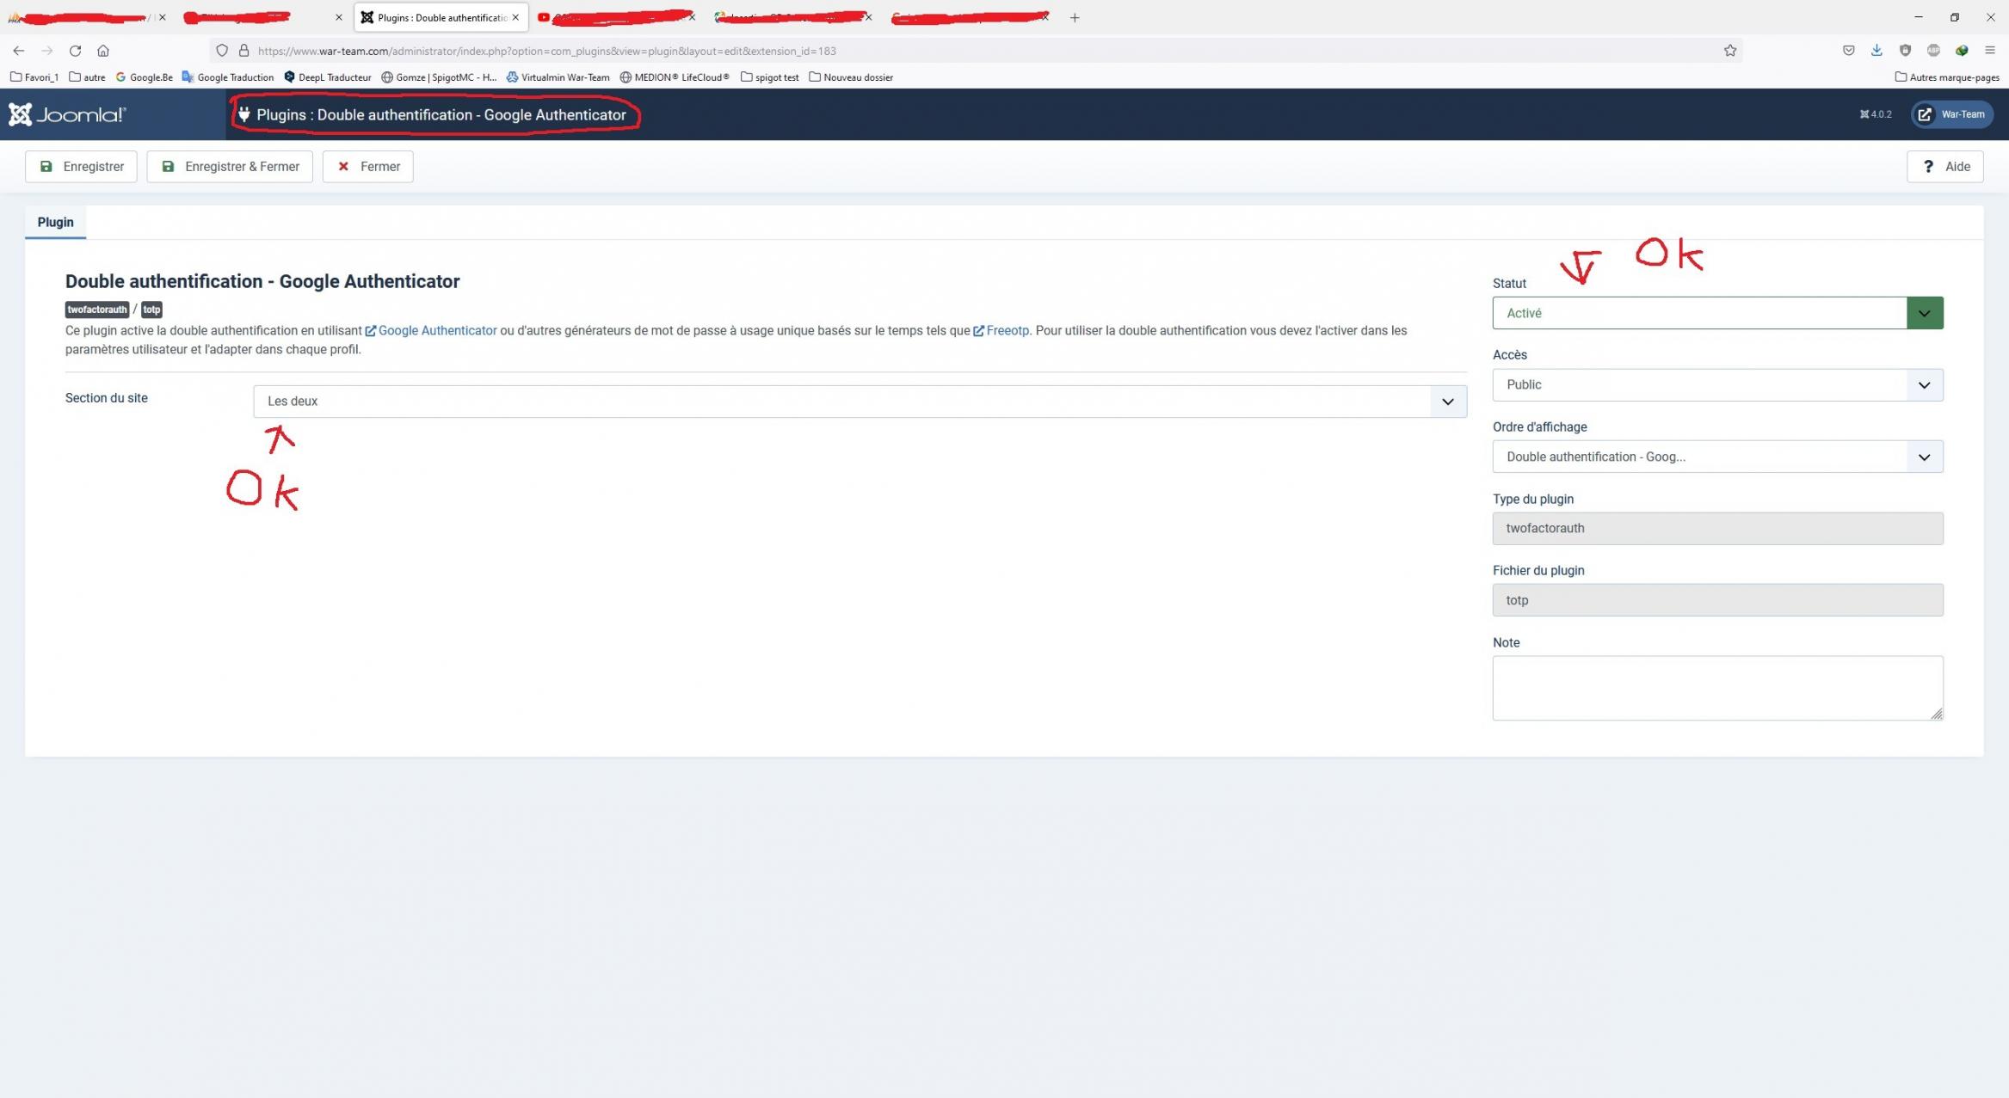Click the heading Double authentification - Google Authenticator
Screen dimensions: 2009x1098
[262, 281]
